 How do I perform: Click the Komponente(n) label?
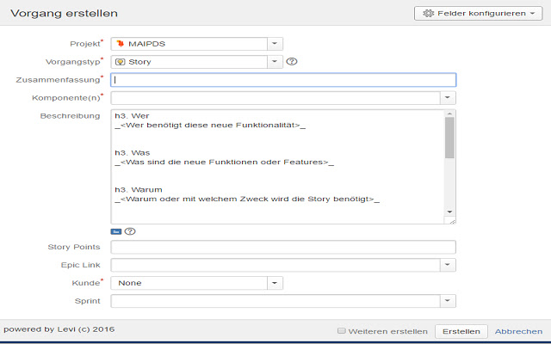(66, 98)
